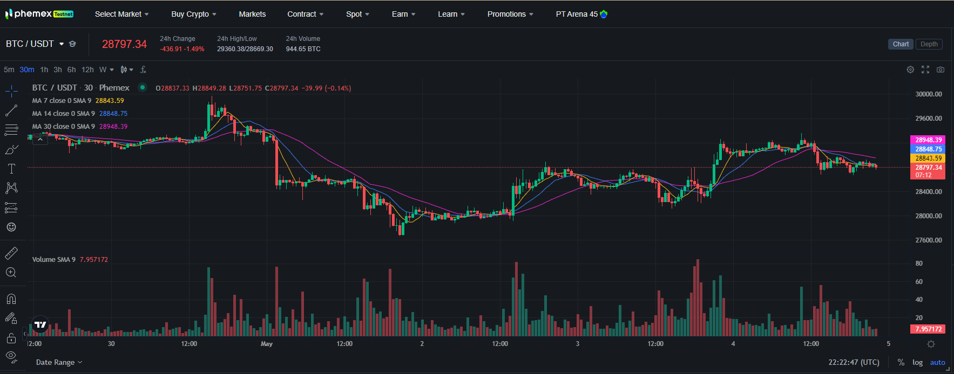954x374 pixels.
Task: Select the 6h timeframe
Action: [x=71, y=70]
